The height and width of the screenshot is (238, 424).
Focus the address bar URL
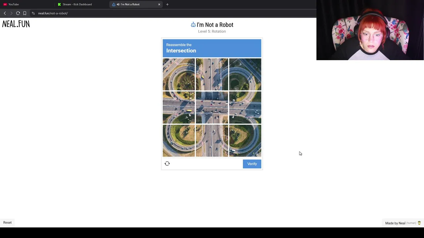click(x=53, y=13)
